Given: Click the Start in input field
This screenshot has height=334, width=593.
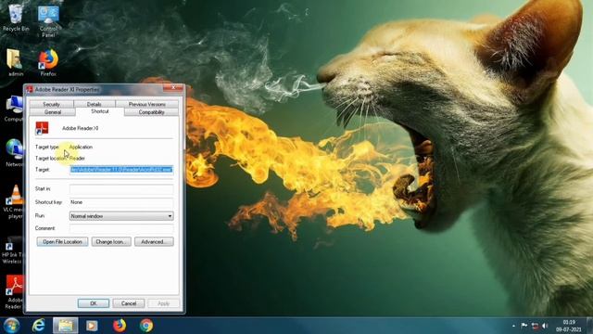Looking at the screenshot, I should pyautogui.click(x=121, y=188).
